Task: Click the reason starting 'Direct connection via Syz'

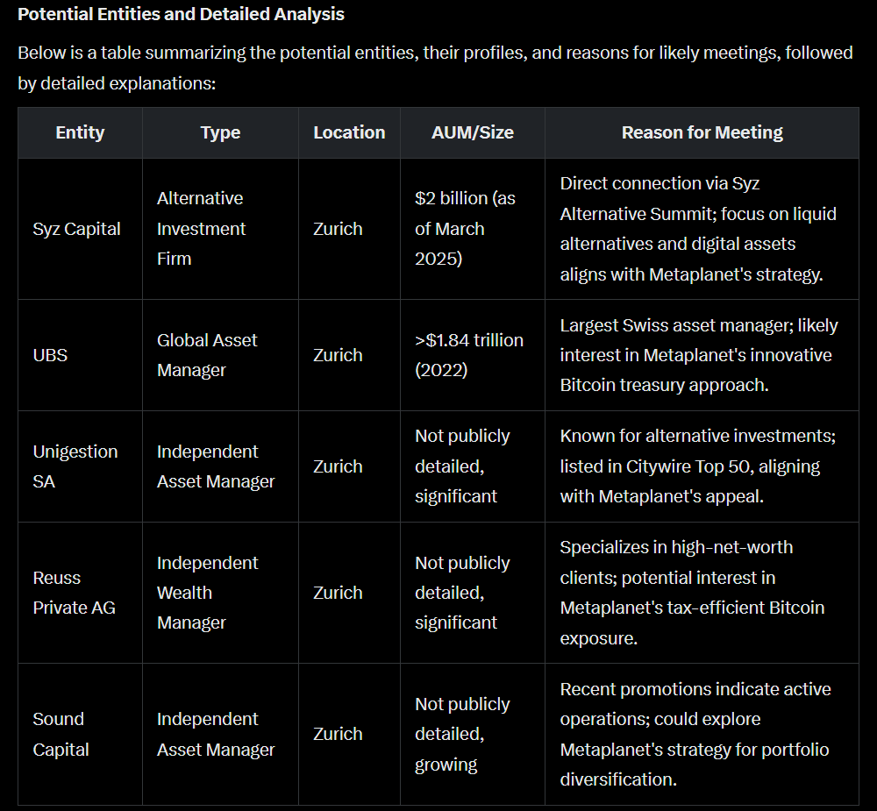Action: [702, 229]
